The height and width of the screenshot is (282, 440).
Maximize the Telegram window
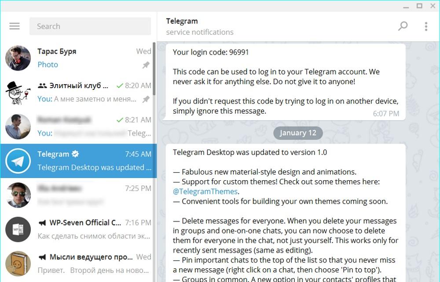pos(419,6)
